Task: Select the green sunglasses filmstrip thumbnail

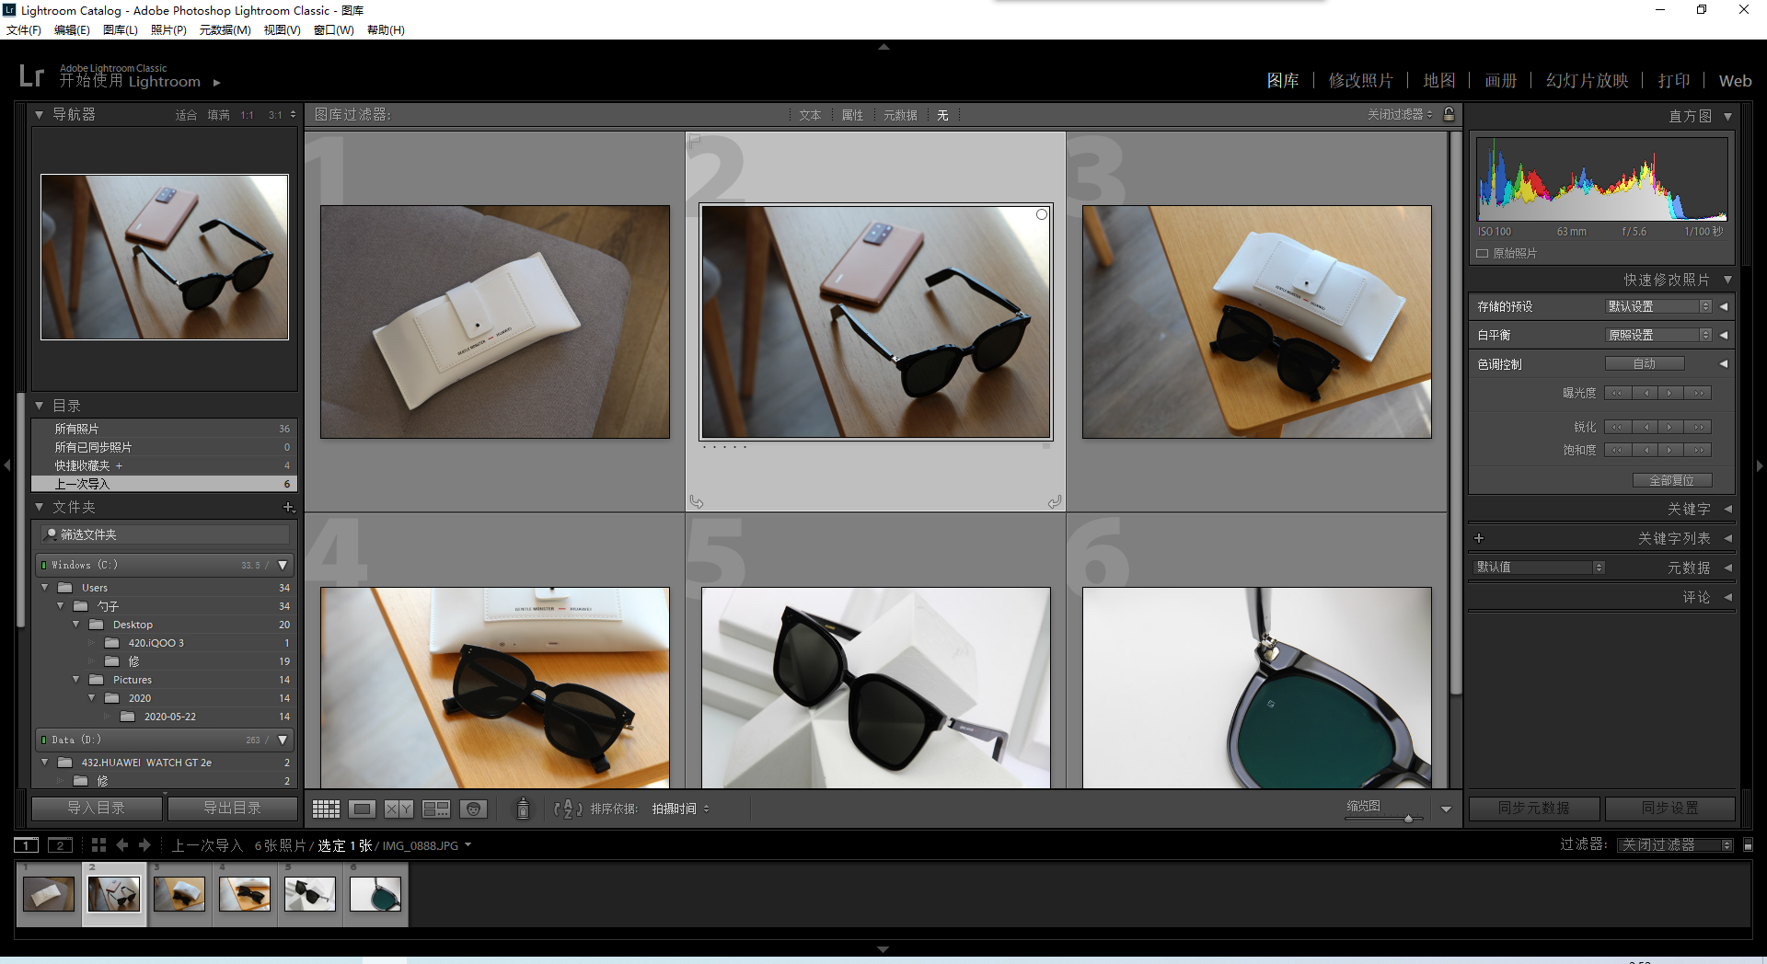Action: pyautogui.click(x=375, y=893)
